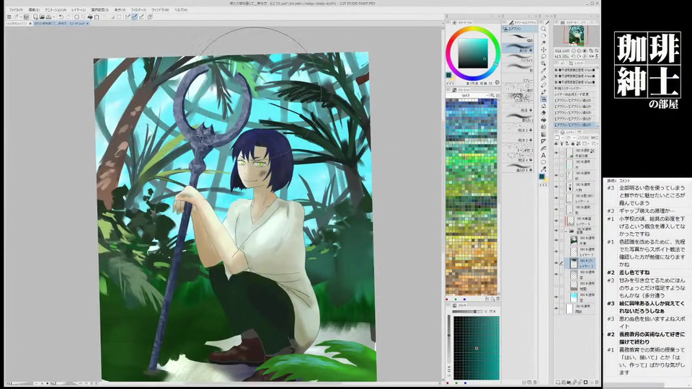The width and height of the screenshot is (692, 389).
Task: Toggle visibility of レイヤー 6 layer
Action: tap(556, 199)
